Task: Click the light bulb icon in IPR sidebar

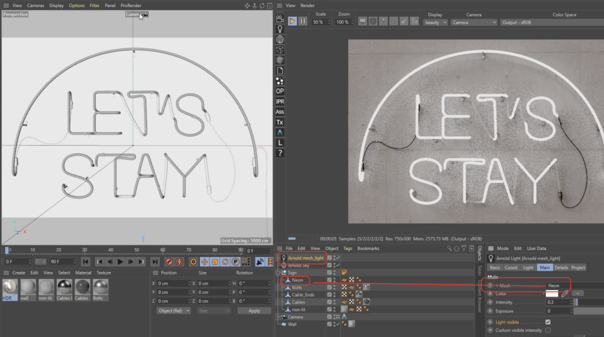Action: (280, 29)
